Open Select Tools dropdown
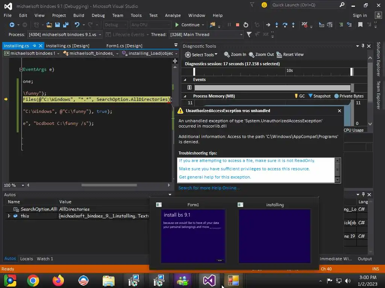This screenshot has width=385, height=288. 202,55
